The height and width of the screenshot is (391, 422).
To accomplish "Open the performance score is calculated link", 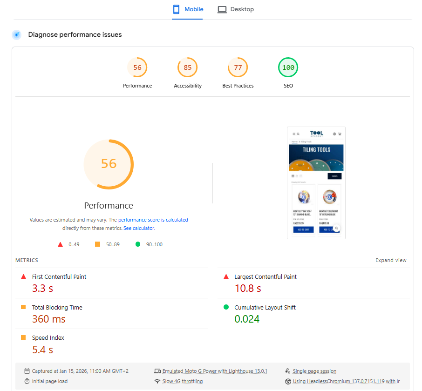I will point(153,220).
